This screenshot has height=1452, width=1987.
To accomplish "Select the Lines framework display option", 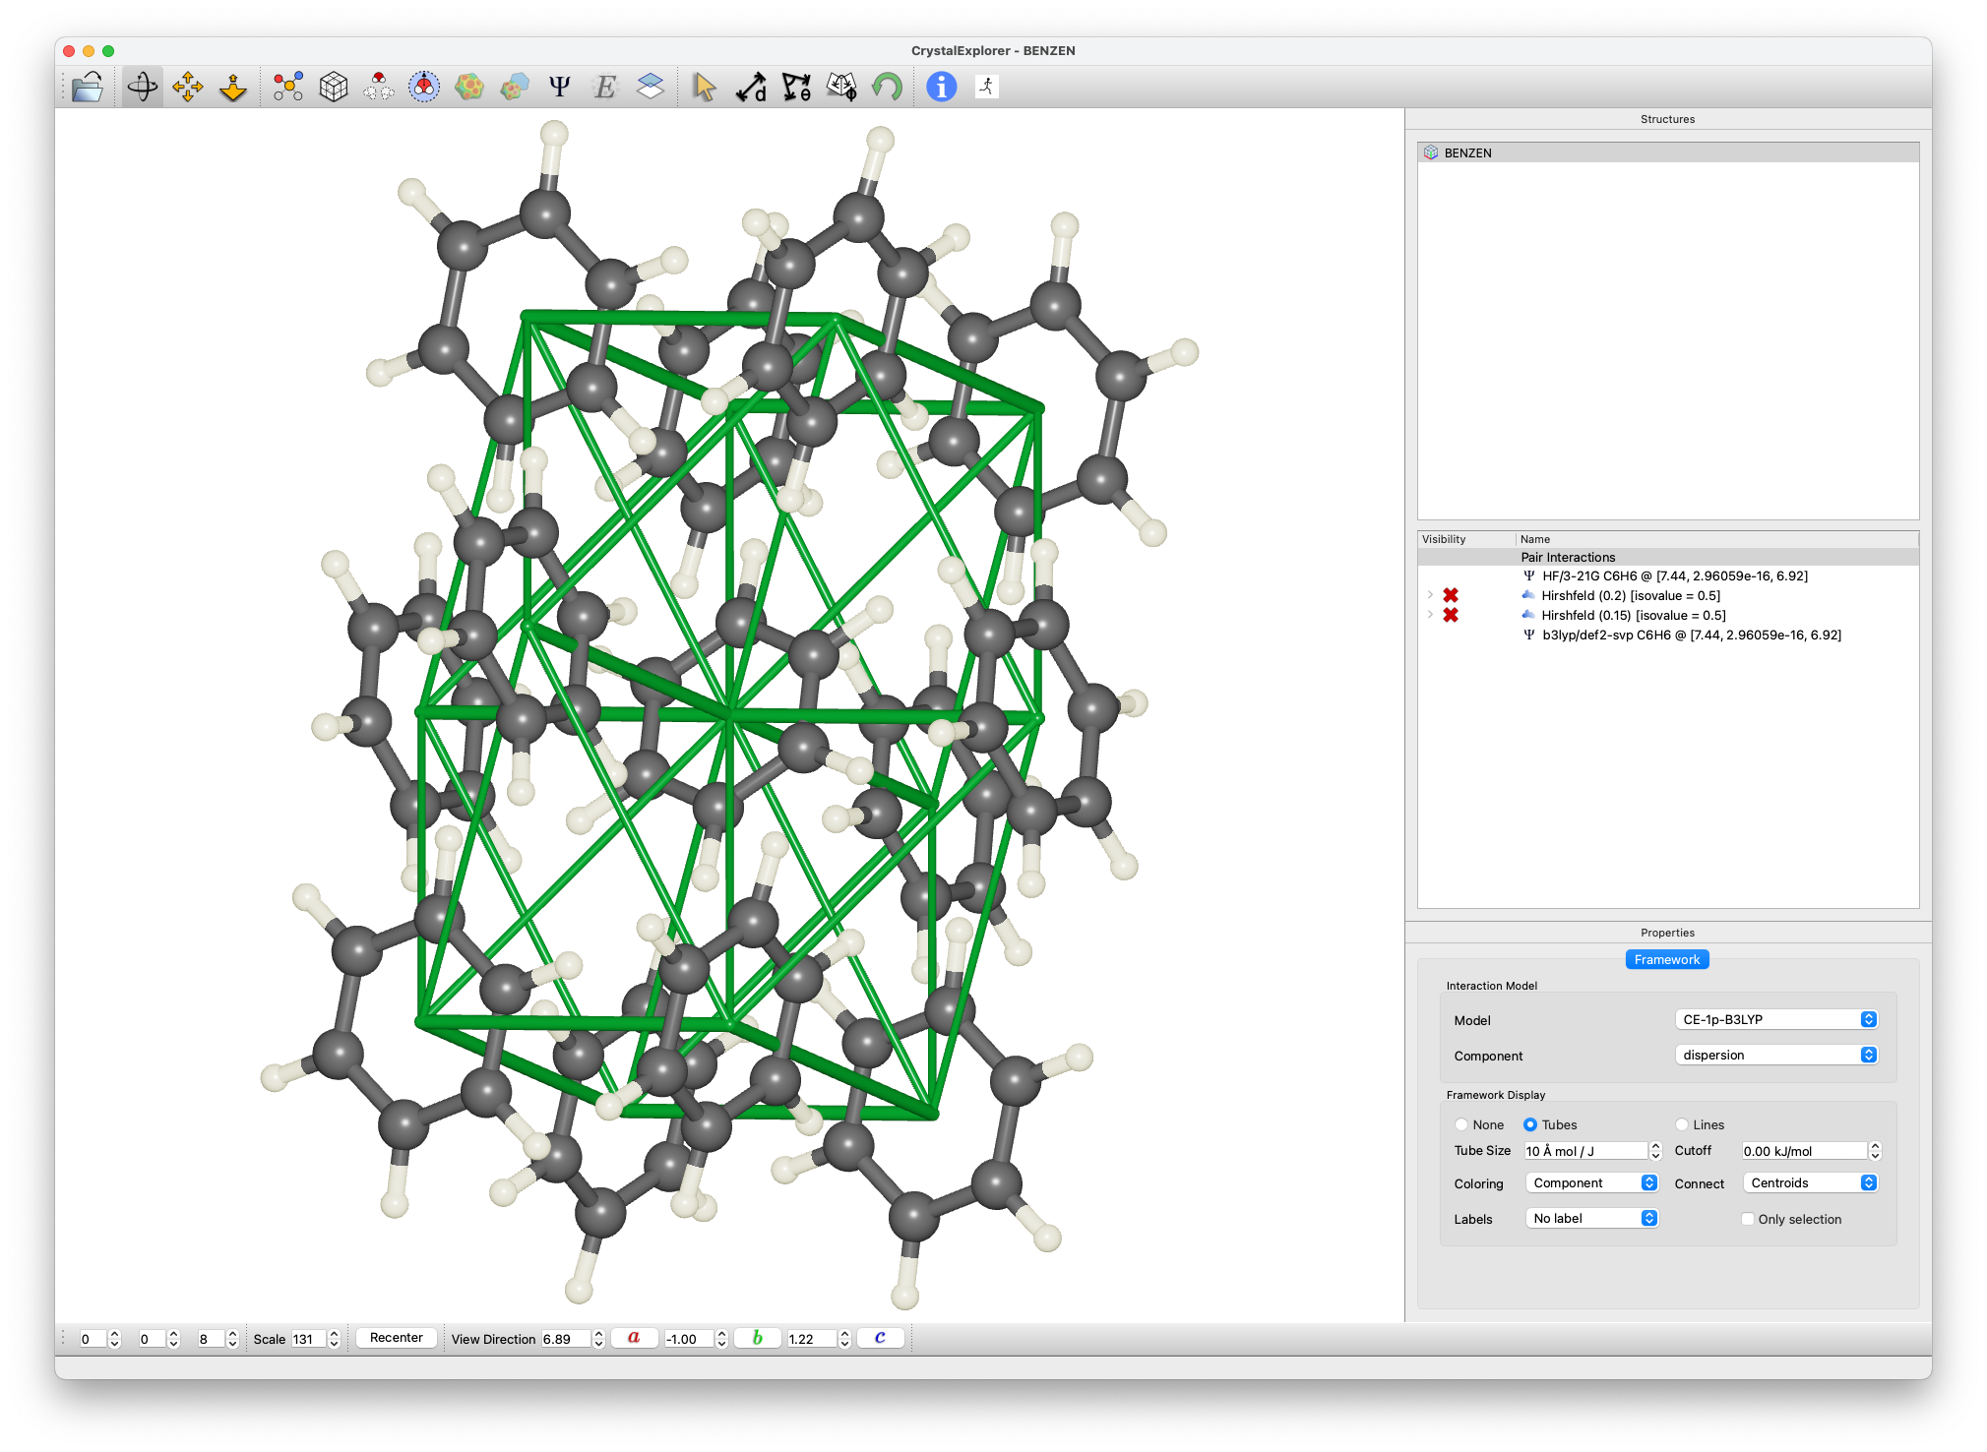I will 1682,1124.
